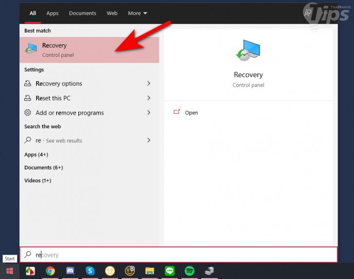Click the magnifier icon in the search box
Viewport: 354px width, 279px height.
click(x=28, y=255)
